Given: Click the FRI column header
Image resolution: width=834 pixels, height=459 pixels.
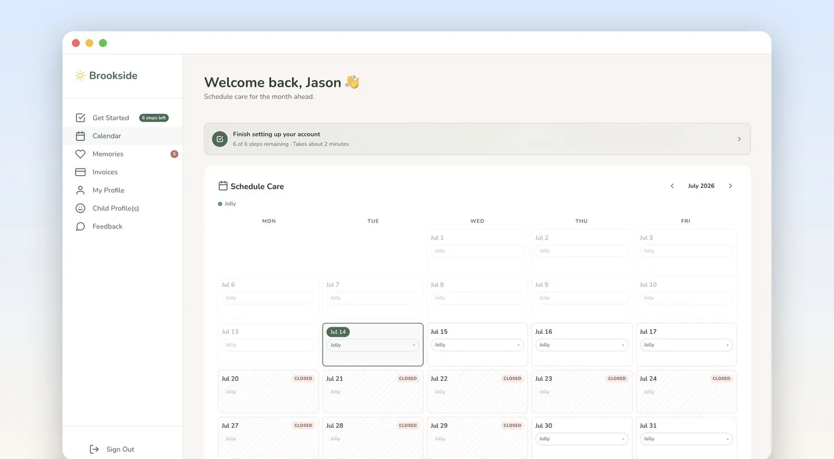Looking at the screenshot, I should point(686,221).
